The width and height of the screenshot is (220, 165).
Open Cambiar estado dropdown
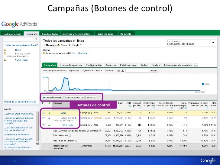click(x=75, y=97)
